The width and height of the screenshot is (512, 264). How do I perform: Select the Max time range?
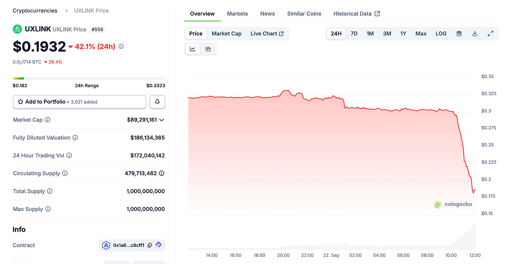pos(421,34)
